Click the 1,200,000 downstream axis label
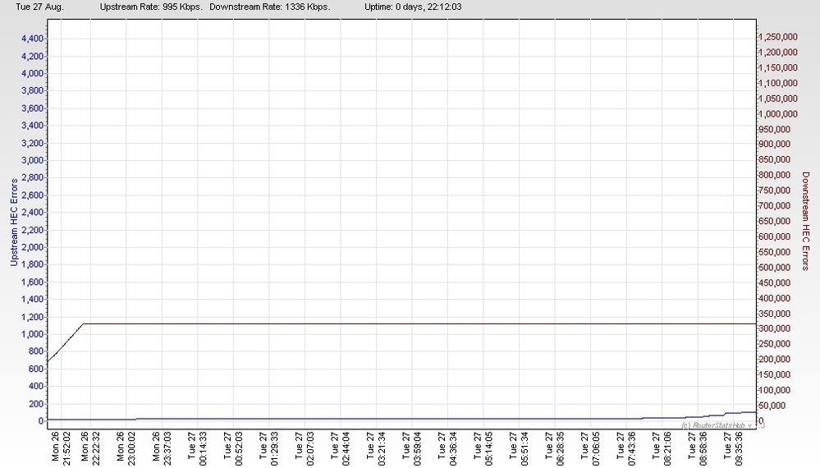This screenshot has width=820, height=468. (778, 53)
